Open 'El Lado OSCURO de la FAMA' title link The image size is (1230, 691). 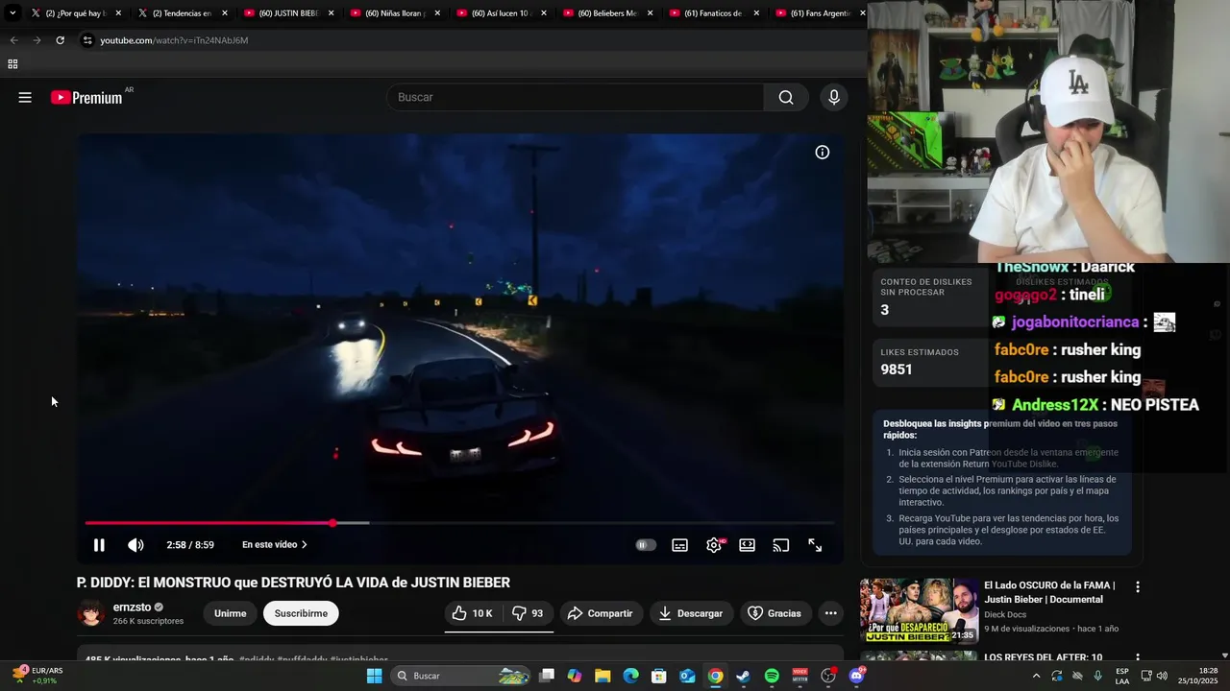1049,592
